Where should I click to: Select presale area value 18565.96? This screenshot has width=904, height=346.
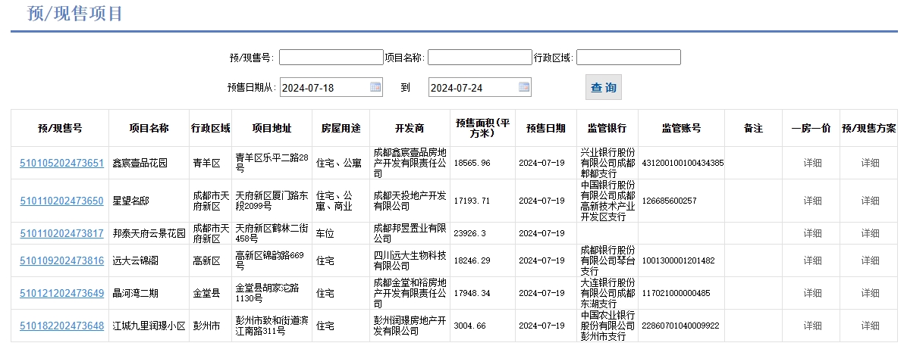(472, 163)
